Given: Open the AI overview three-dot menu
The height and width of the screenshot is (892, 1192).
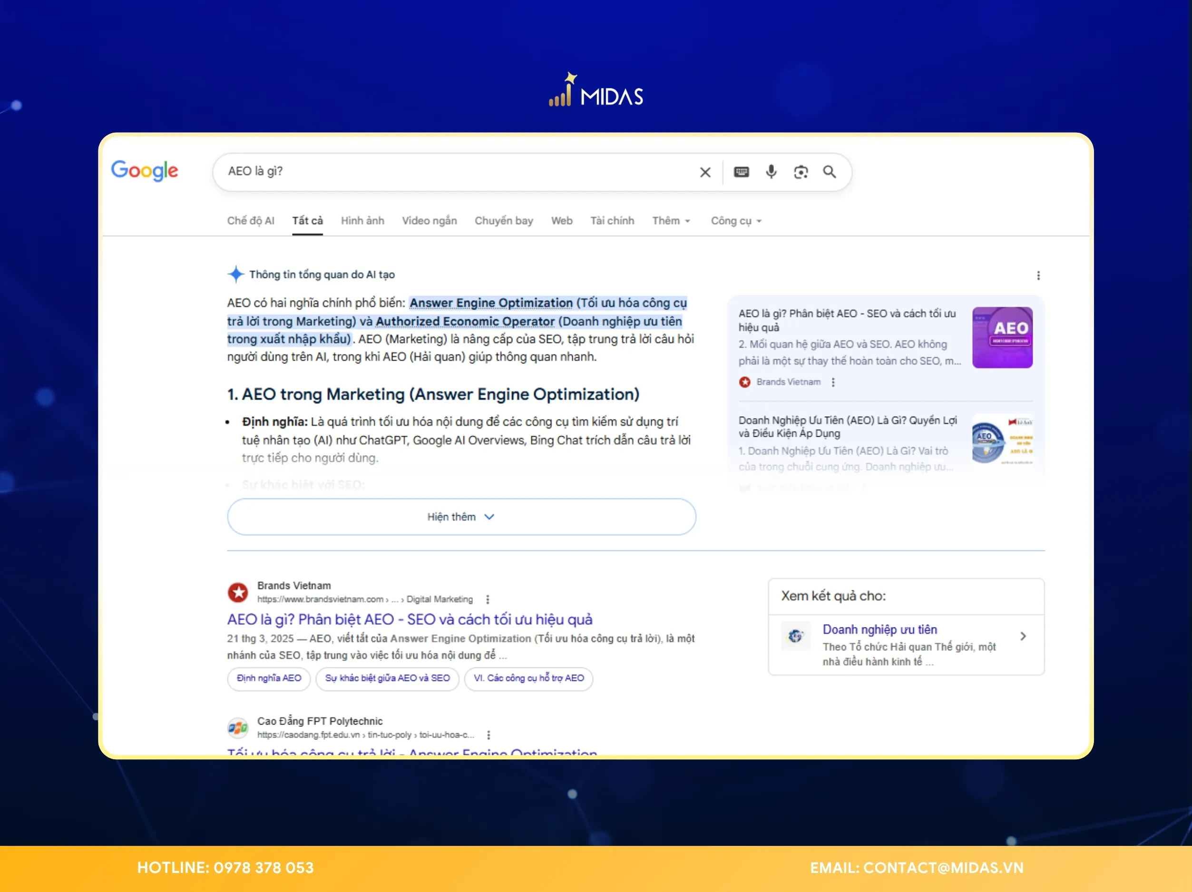Looking at the screenshot, I should pos(1038,275).
